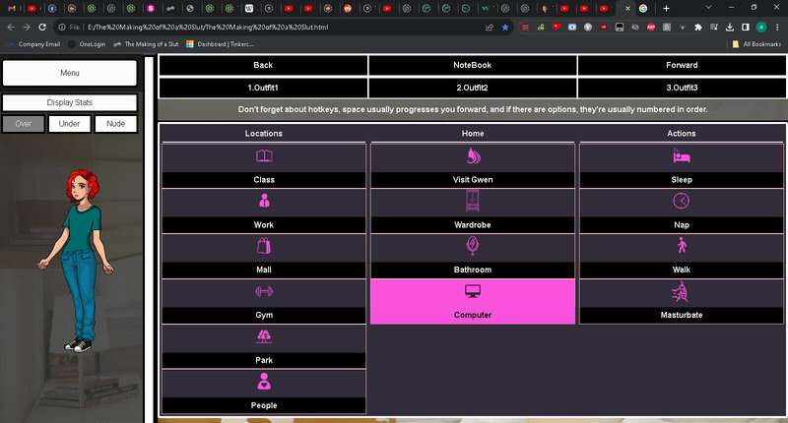Open the Wardrobe cabinet icon
The height and width of the screenshot is (423, 788).
coord(473,201)
